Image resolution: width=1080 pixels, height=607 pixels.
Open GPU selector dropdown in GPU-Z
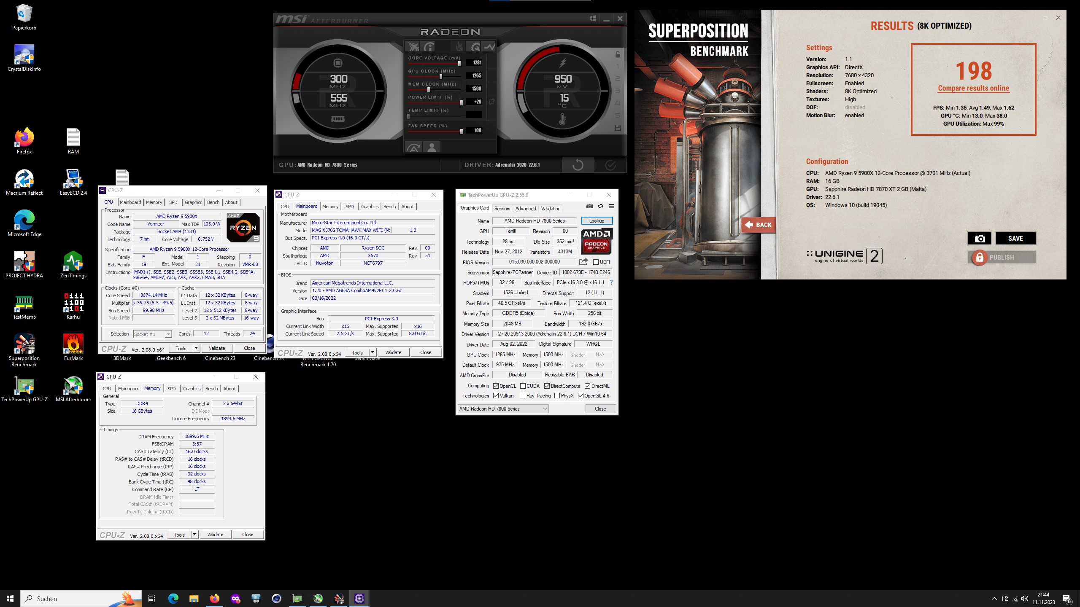click(x=503, y=409)
